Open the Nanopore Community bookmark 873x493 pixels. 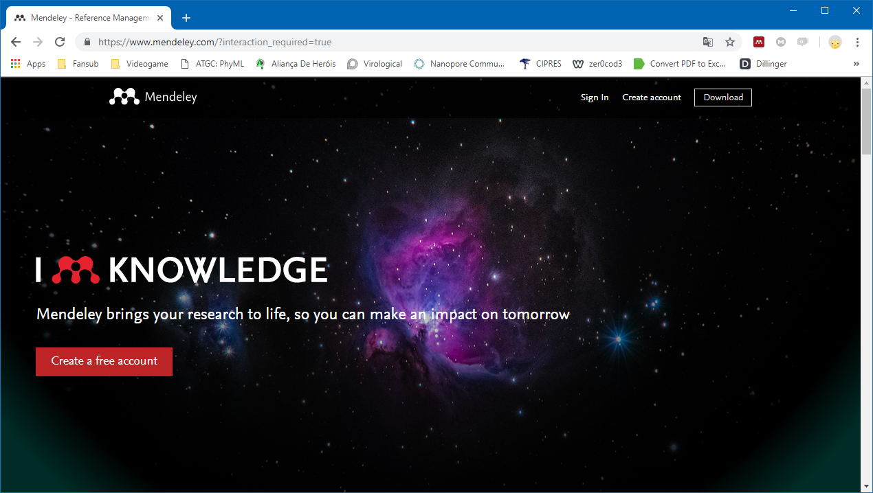point(459,64)
